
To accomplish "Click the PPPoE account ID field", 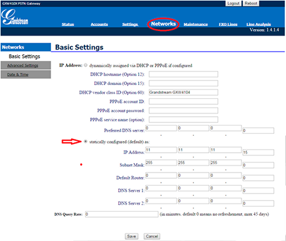I will point(183,101).
